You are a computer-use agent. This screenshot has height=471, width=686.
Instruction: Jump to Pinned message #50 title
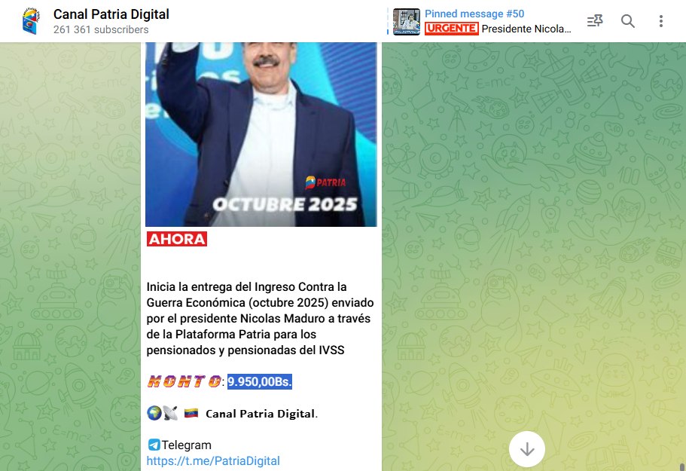tap(474, 14)
